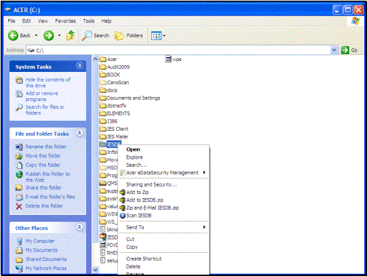Select the CanoScan folder
This screenshot has width=367, height=276.
[114, 82]
